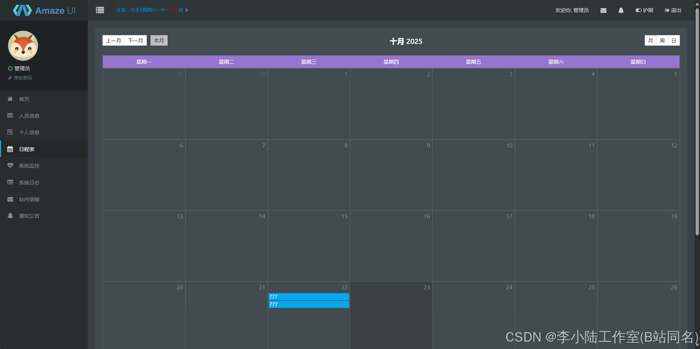Expand the weather details with the chevron
700x349 pixels.
(x=186, y=10)
